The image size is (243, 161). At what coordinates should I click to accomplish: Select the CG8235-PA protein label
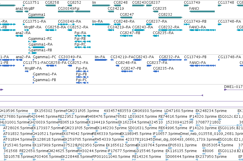click(x=163, y=68)
